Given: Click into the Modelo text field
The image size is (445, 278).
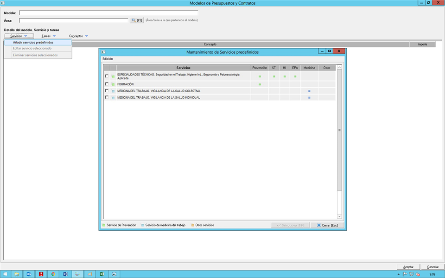Looking at the screenshot, I should click(108, 13).
